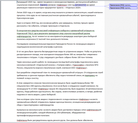This screenshot has height=123, width=138.
Task: Open the comment balloon Примечание [М1]
Action: coord(123,5)
